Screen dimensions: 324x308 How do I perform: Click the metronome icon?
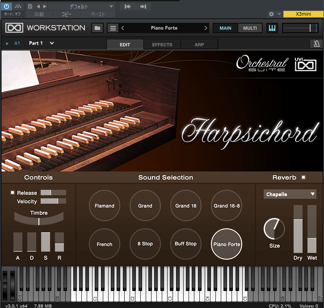tap(316, 44)
